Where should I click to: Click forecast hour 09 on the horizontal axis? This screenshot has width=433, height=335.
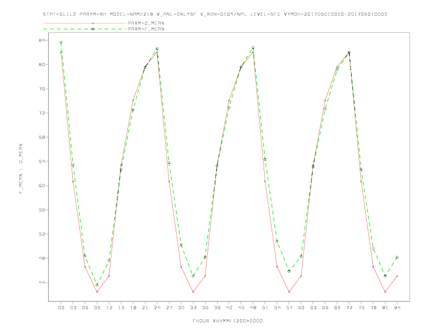(x=97, y=308)
